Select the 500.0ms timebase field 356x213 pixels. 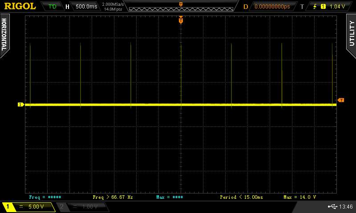click(x=86, y=7)
